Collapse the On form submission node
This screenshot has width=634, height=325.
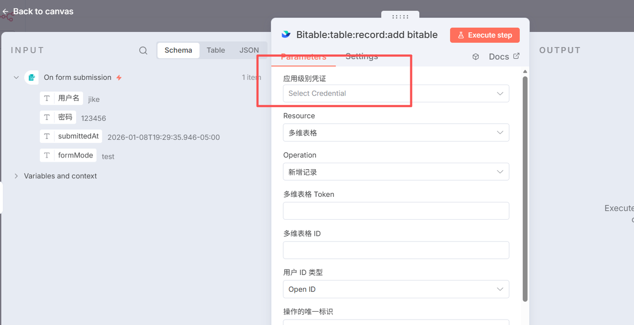tap(16, 78)
